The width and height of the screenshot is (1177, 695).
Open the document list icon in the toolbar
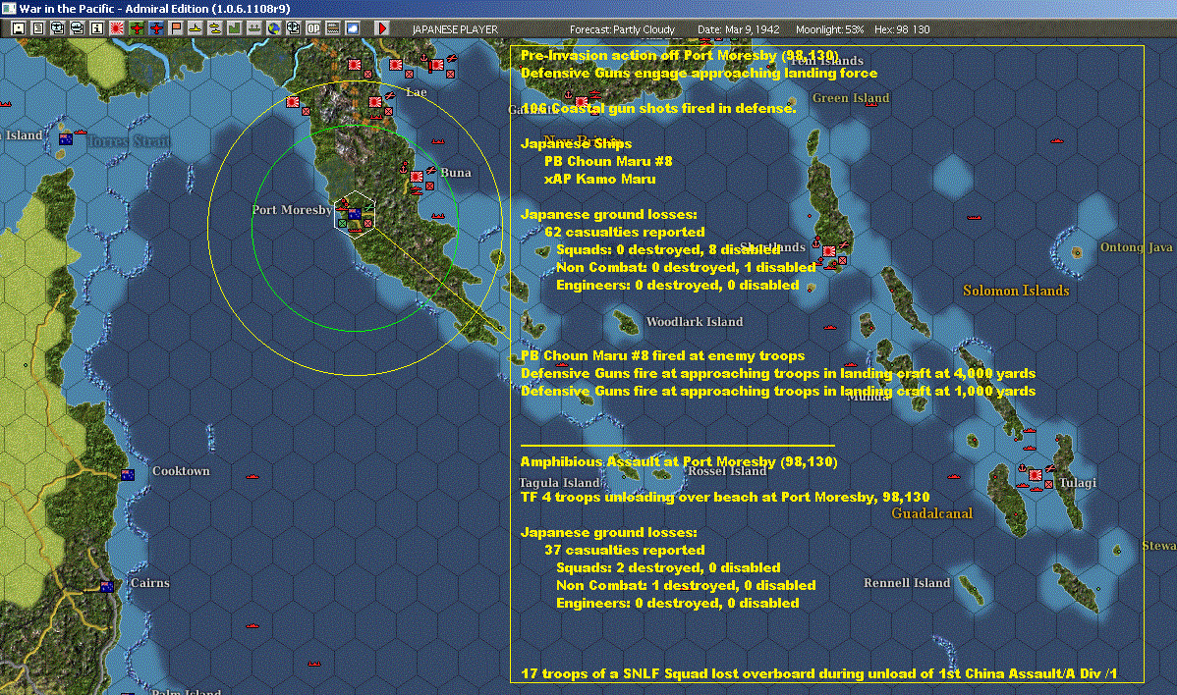(x=38, y=28)
